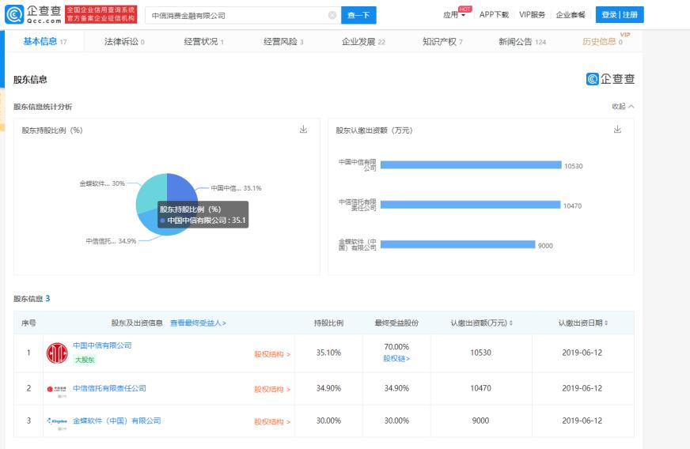Click the 34.90% 持股比例 cell in row 2

(328, 388)
